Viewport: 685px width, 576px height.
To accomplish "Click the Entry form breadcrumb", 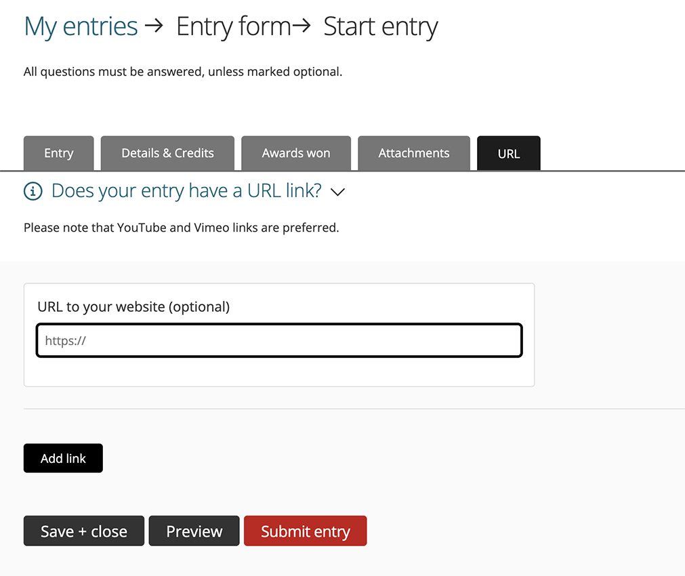I will [233, 27].
